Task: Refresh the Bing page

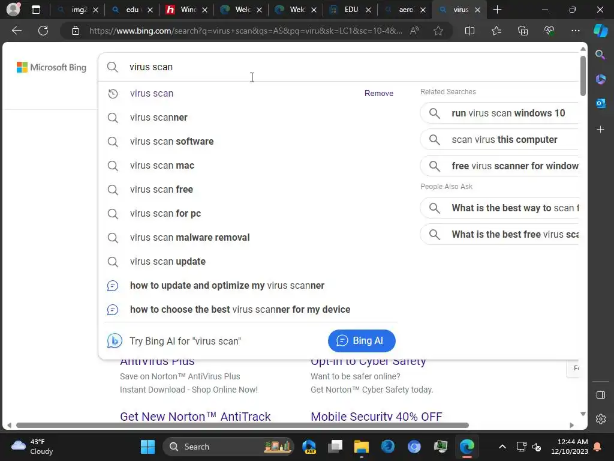Action: (43, 31)
